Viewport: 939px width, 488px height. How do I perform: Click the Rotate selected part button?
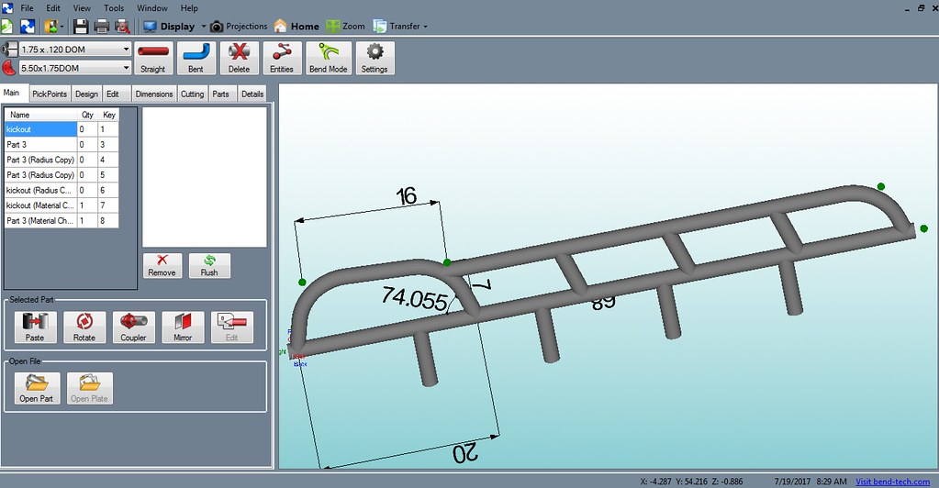pyautogui.click(x=84, y=327)
